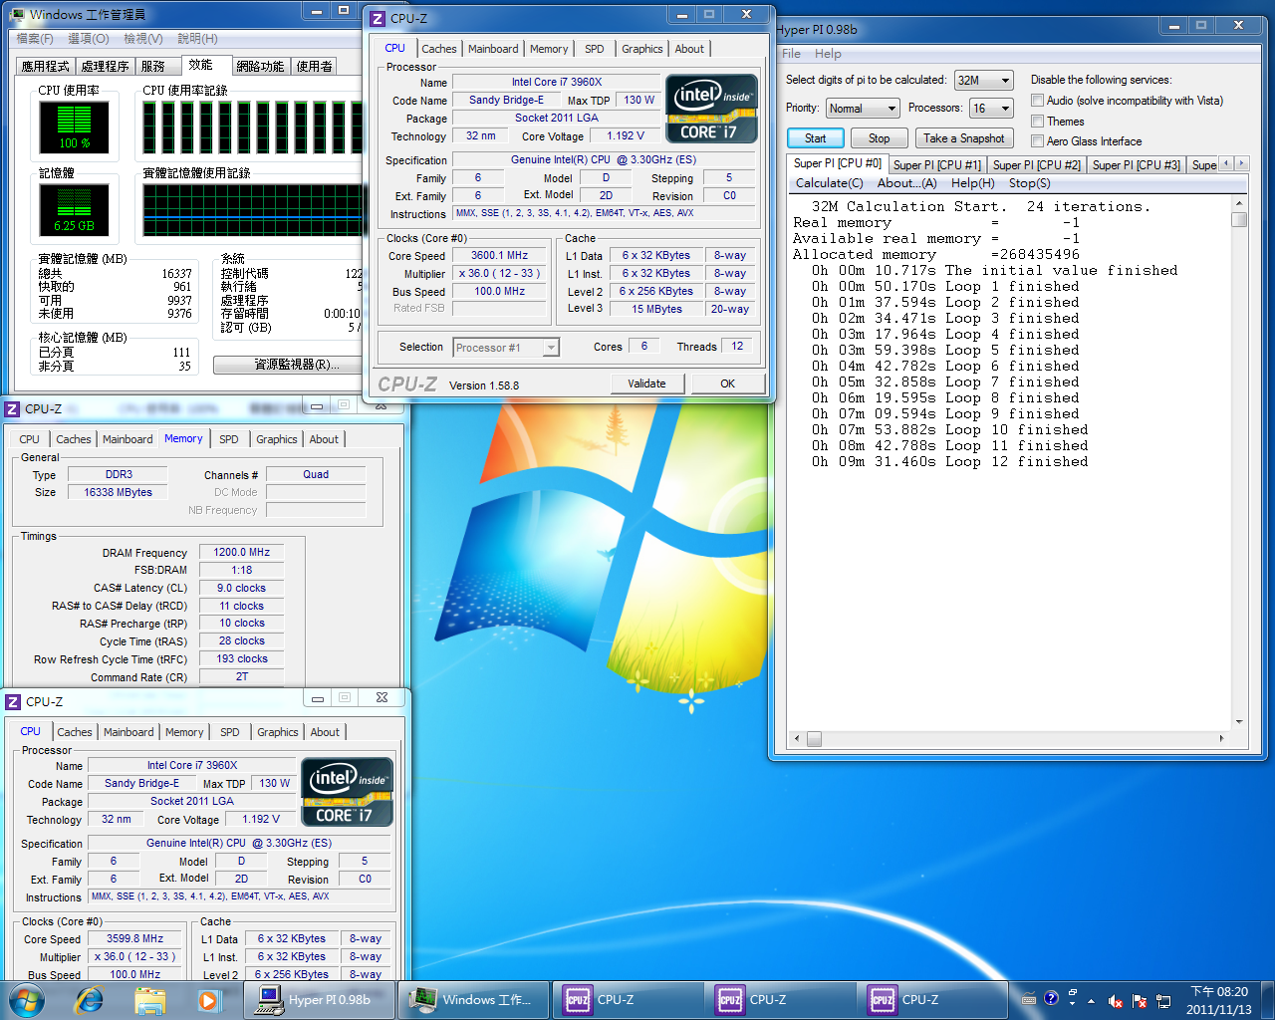The image size is (1275, 1020).
Task: Show hidden tray icons arrow
Action: [x=1091, y=1001]
